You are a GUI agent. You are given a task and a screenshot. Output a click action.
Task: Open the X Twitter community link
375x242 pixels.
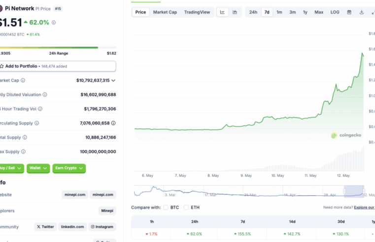pos(45,227)
